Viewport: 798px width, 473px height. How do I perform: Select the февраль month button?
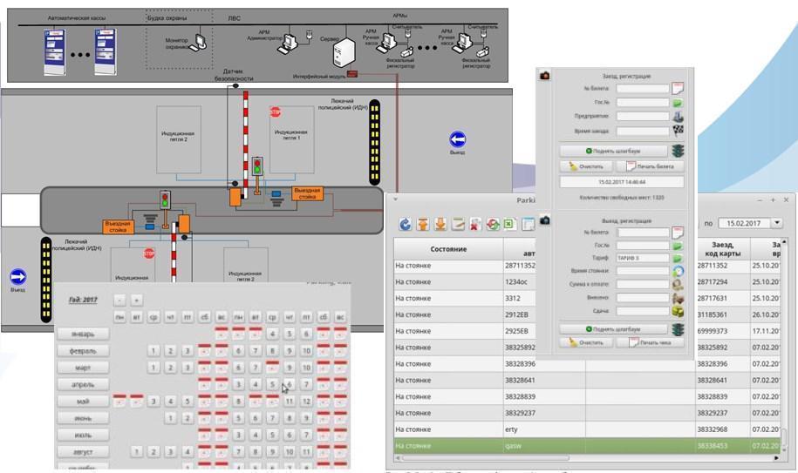tap(83, 351)
